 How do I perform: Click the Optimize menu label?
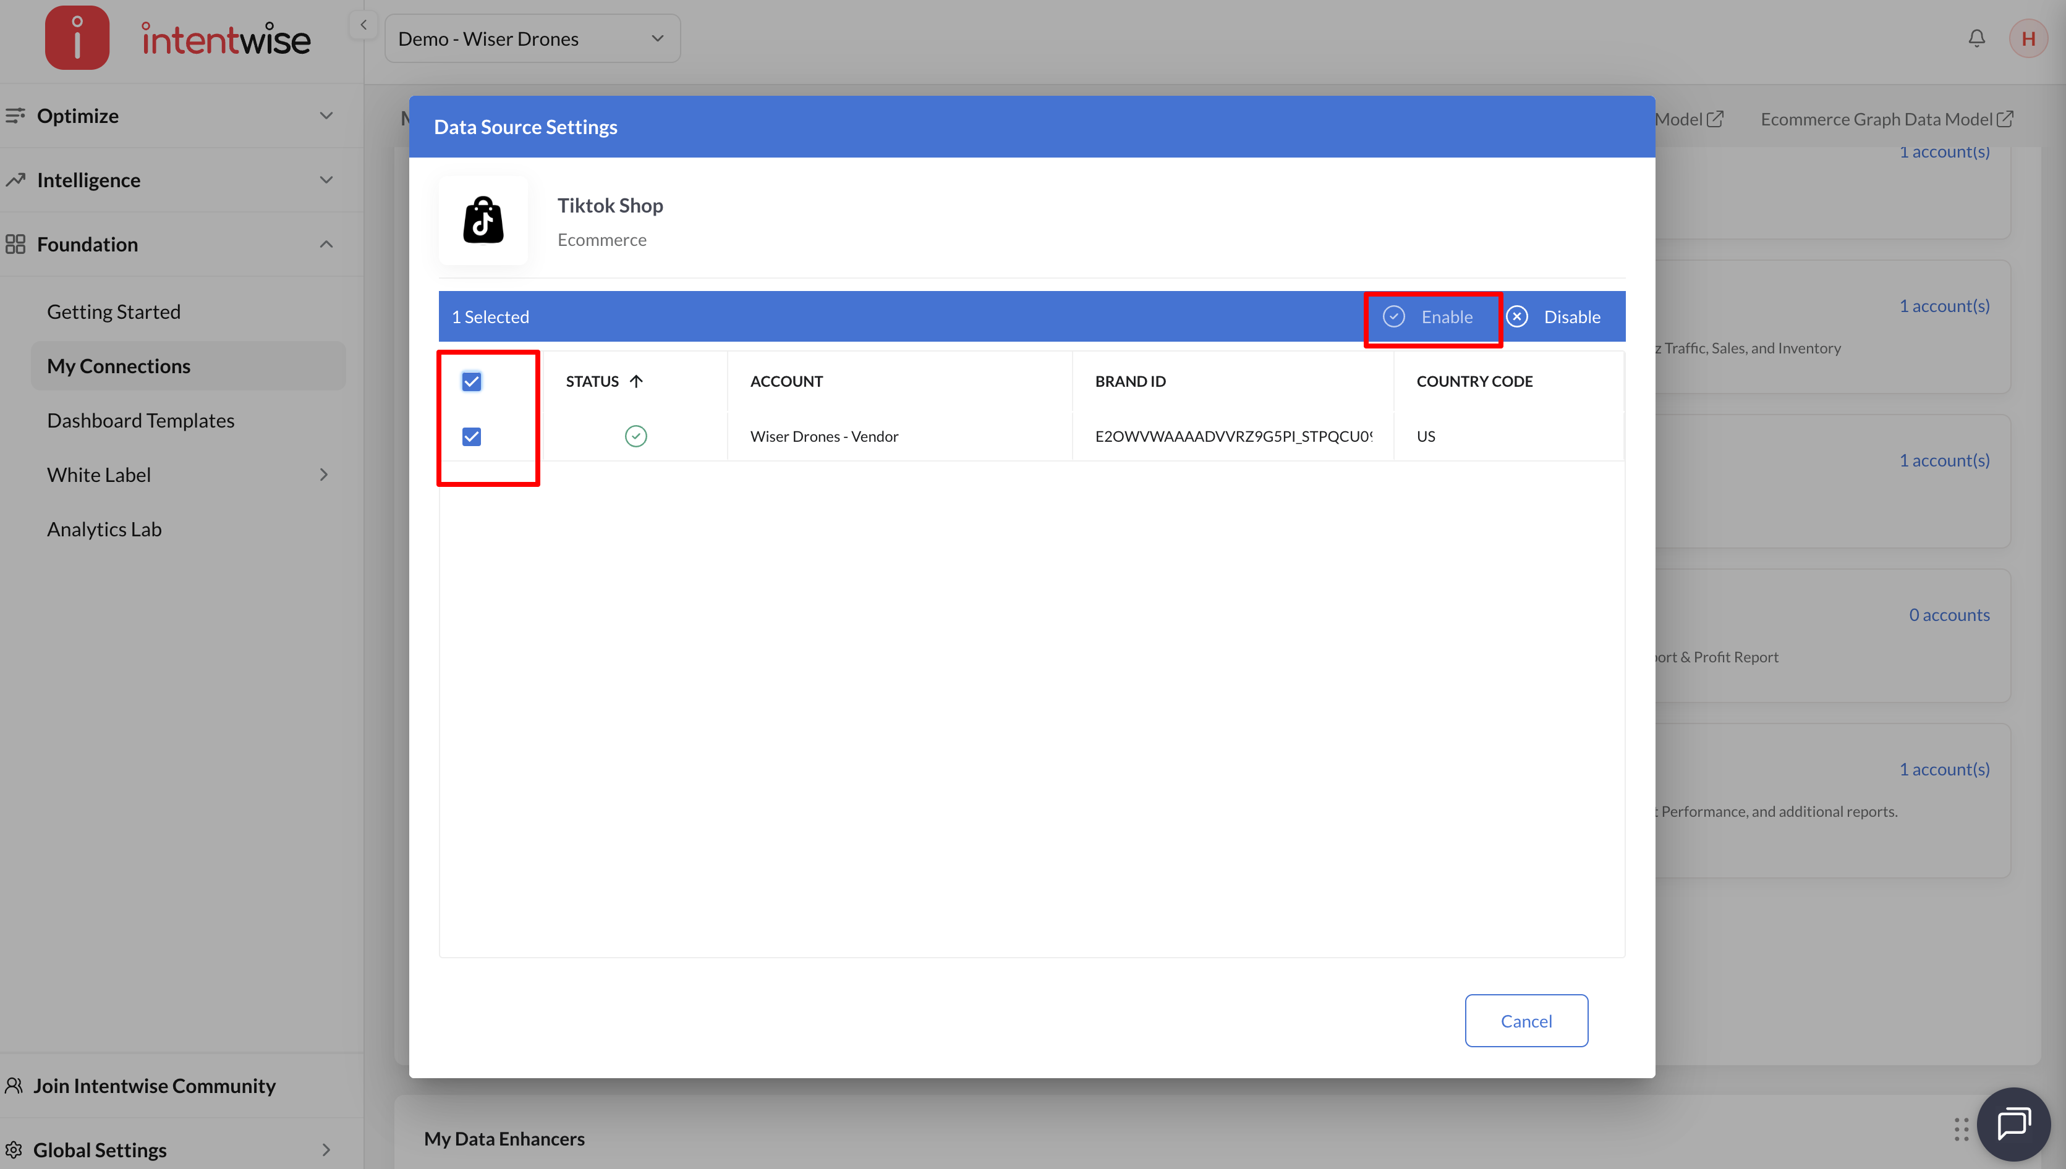[78, 116]
